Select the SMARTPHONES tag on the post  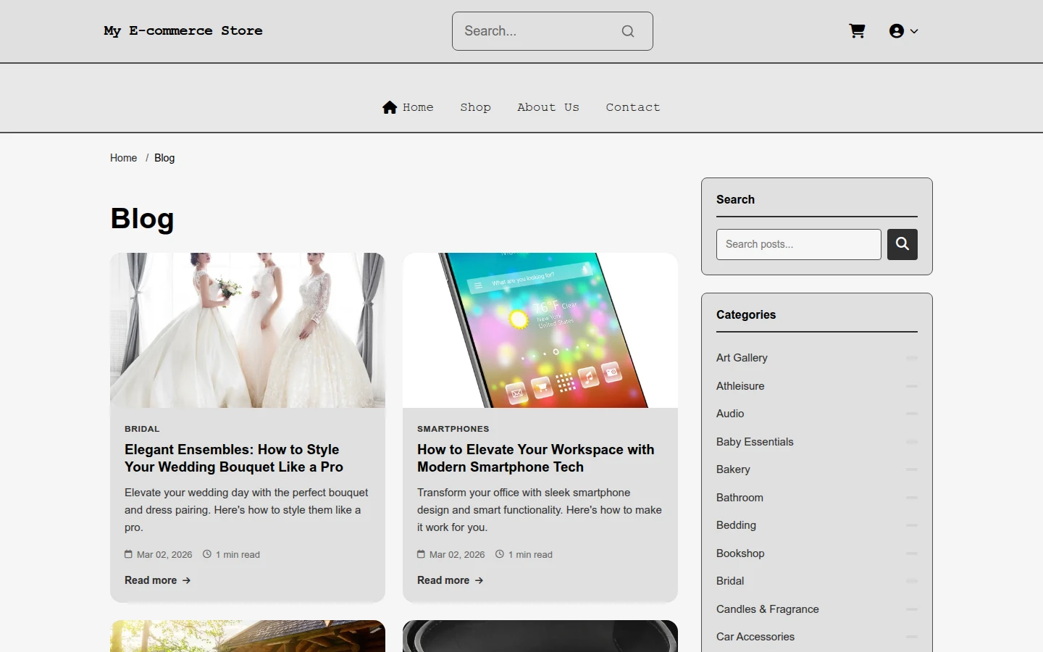(x=453, y=429)
